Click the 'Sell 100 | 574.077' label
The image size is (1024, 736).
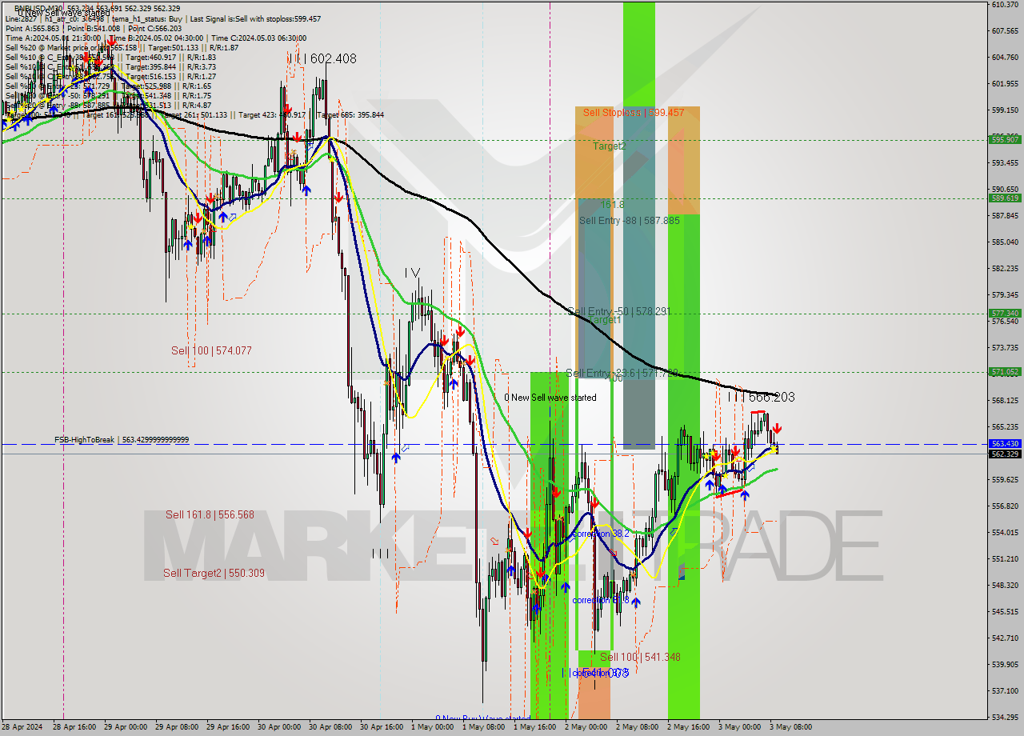point(211,350)
